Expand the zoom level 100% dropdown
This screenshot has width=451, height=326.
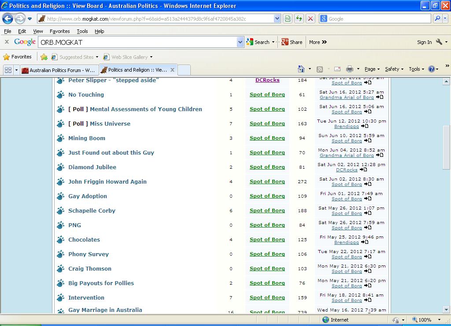(x=439, y=320)
